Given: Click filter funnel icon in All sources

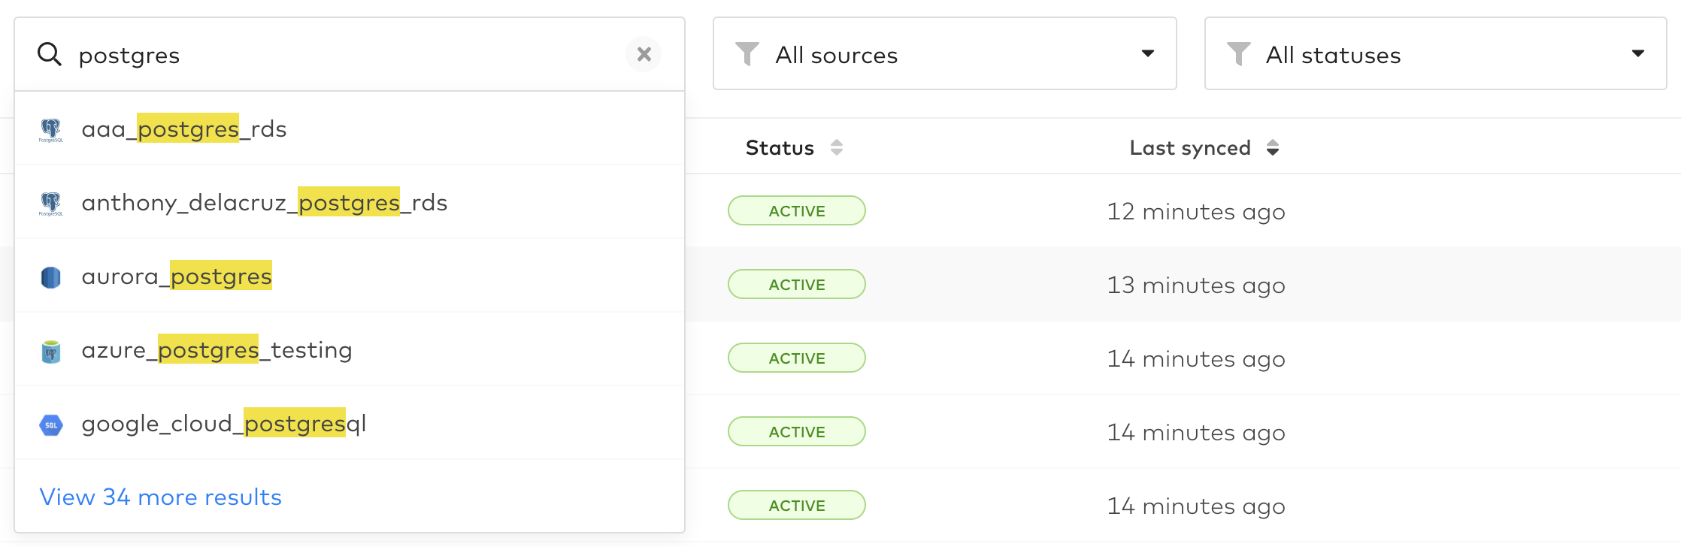Looking at the screenshot, I should coord(747,54).
